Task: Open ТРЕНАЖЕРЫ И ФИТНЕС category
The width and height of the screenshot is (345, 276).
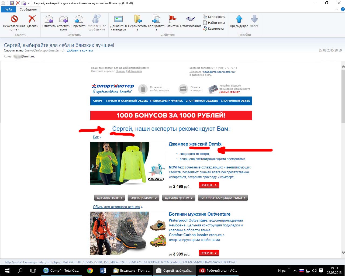Action: click(x=166, y=101)
